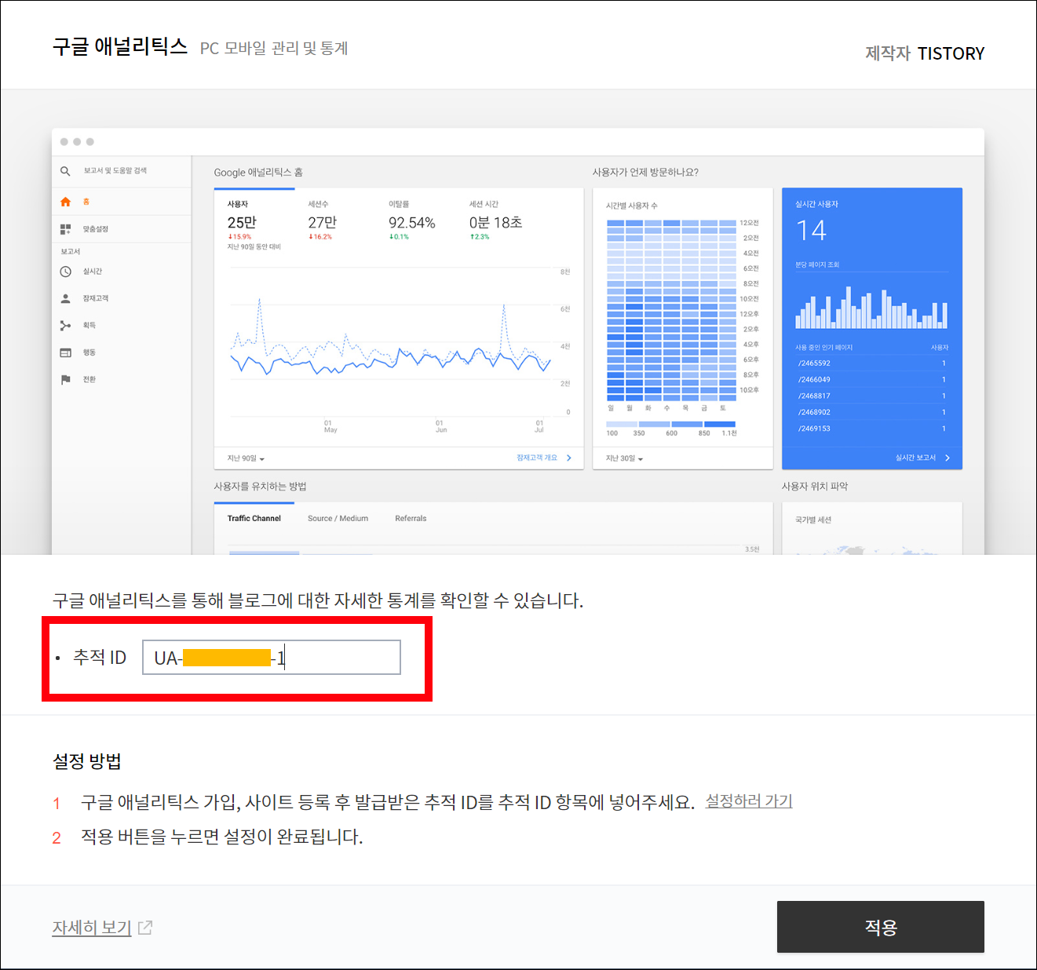1037x970 pixels.
Task: Click page row /2468817 in realtime card
Action: point(871,396)
